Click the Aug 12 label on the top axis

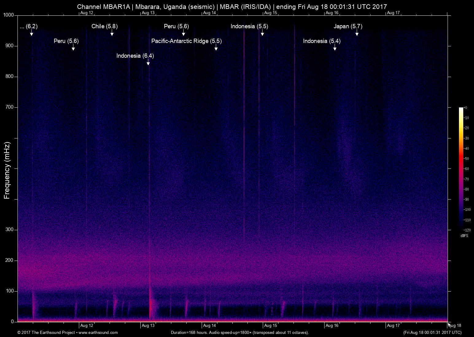(x=87, y=13)
